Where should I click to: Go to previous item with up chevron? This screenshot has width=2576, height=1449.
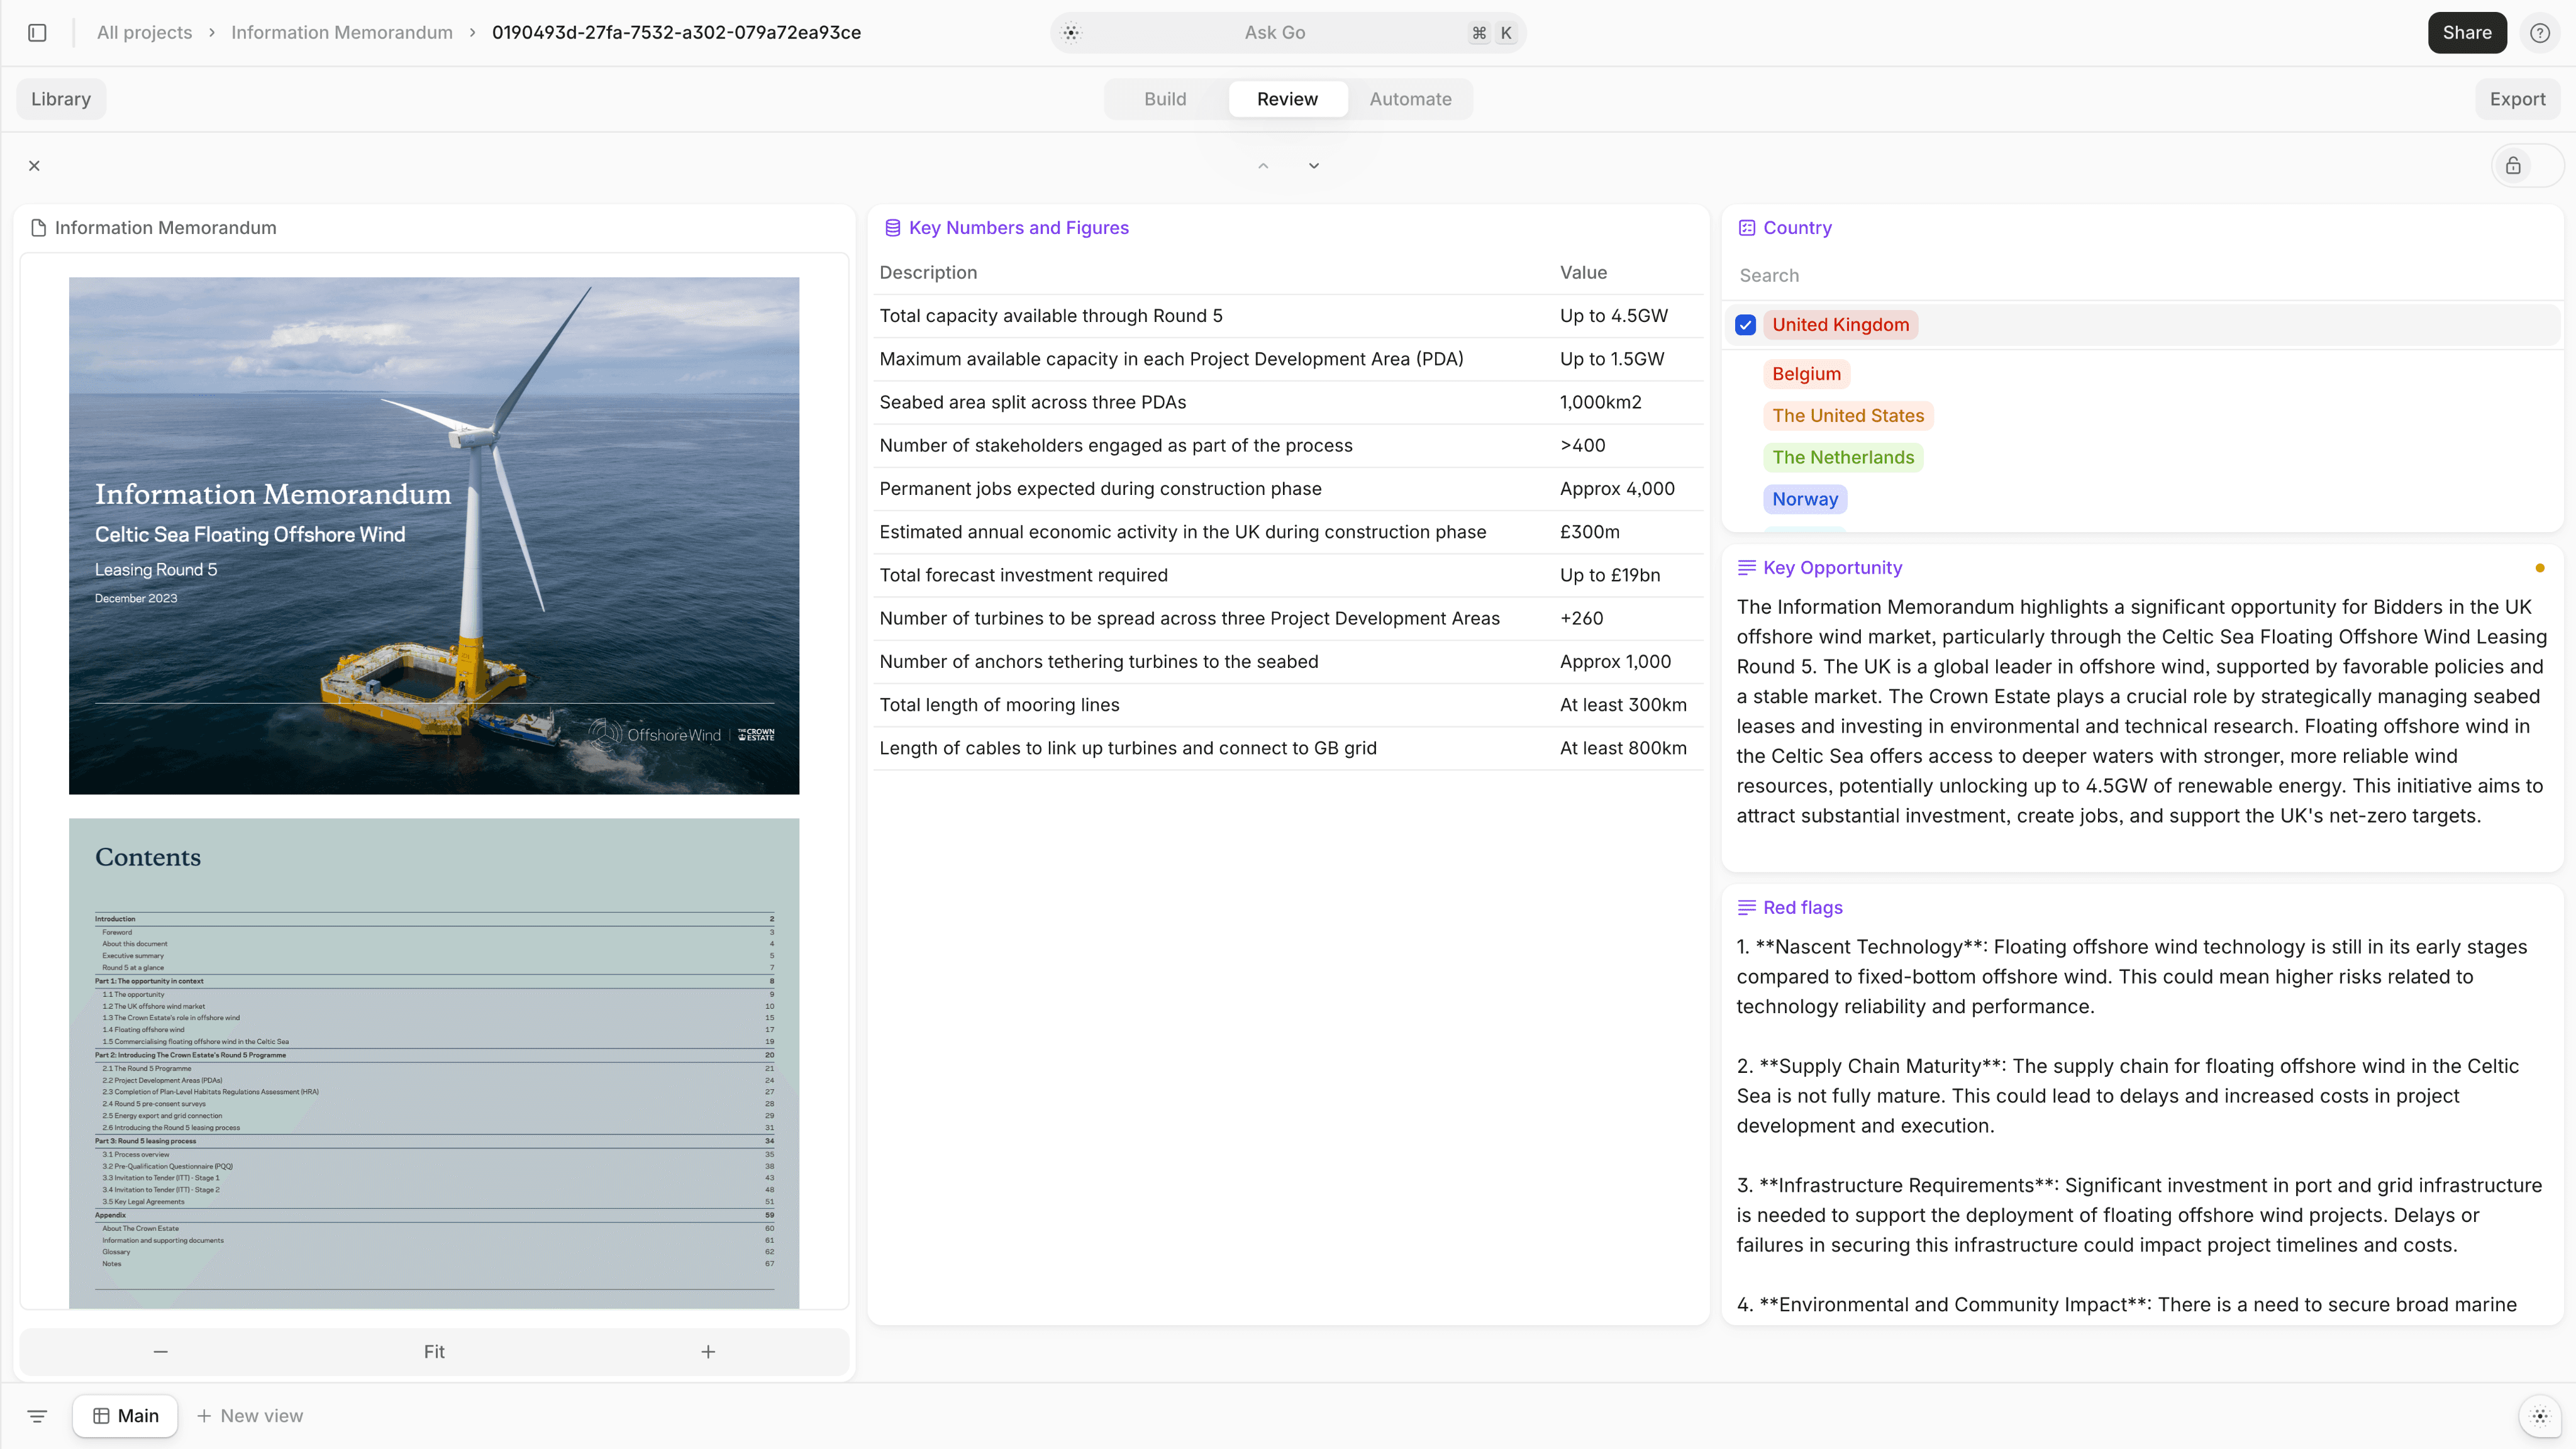(1263, 166)
